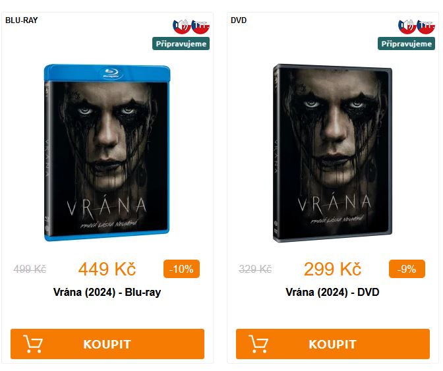
Task: Click the 299 Kč DVD price
Action: point(332,269)
